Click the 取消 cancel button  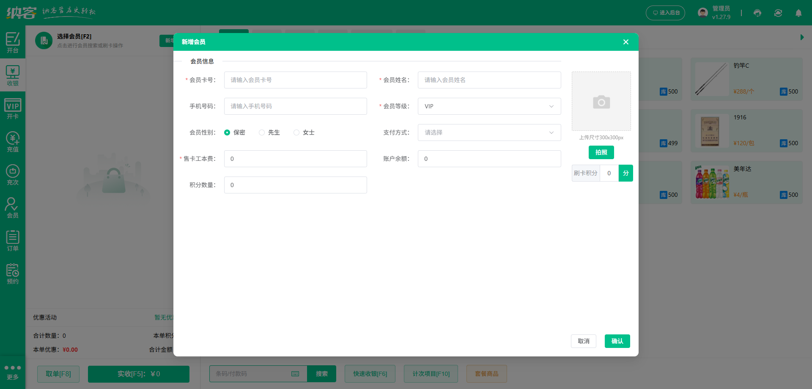pyautogui.click(x=583, y=341)
